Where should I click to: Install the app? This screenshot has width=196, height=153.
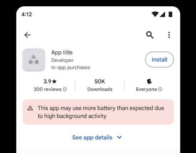159,60
